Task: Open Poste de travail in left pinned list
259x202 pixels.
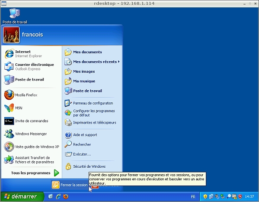Action: coord(31,79)
